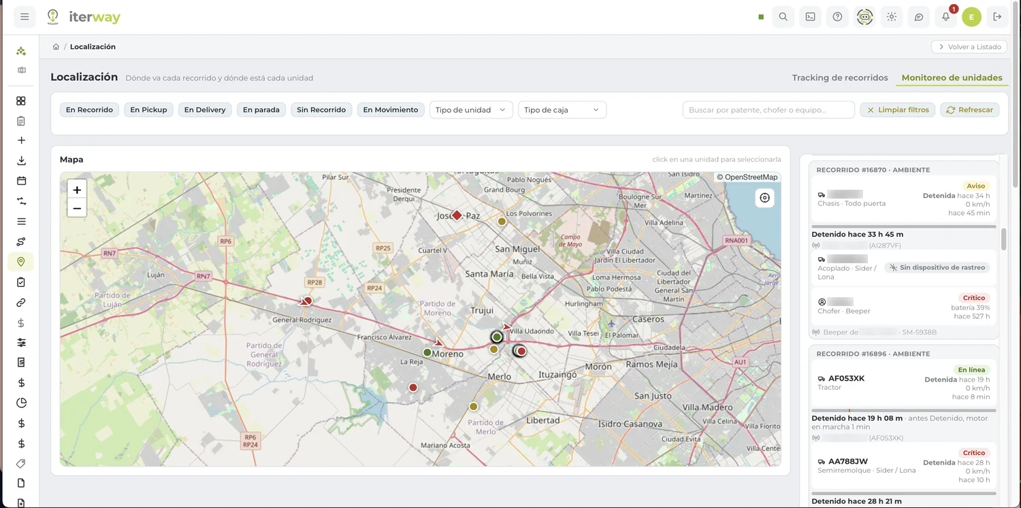Viewport: 1021px width, 508px height.
Task: Go to home via breadcrumb house icon
Action: pyautogui.click(x=56, y=47)
